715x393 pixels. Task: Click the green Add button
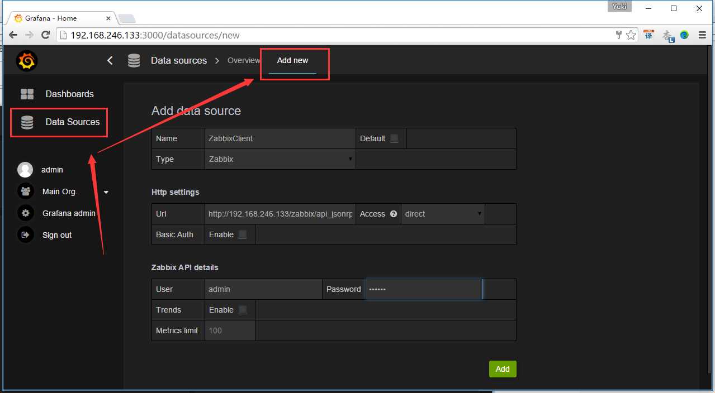(x=503, y=369)
